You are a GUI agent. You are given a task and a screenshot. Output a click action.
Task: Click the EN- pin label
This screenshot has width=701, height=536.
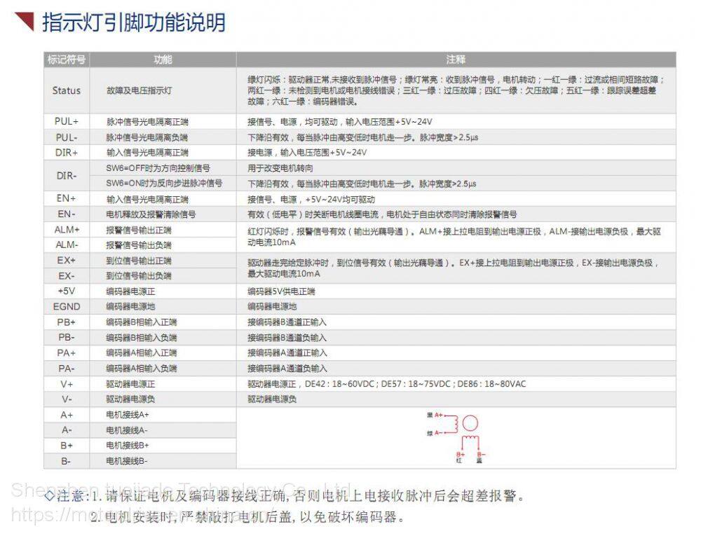[x=67, y=214]
